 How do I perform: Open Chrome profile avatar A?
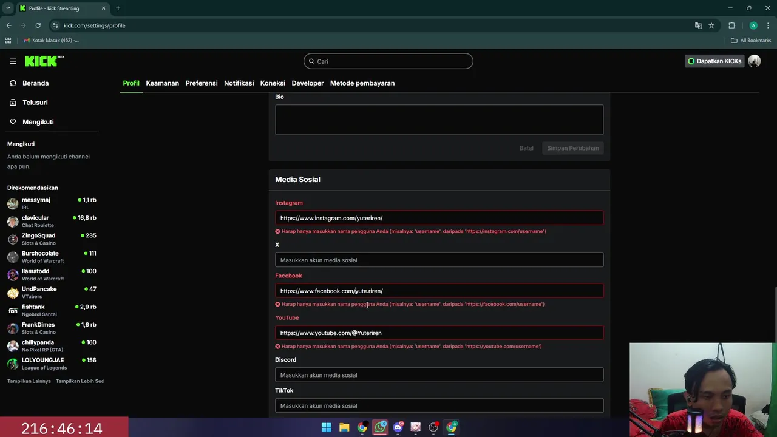click(x=753, y=25)
